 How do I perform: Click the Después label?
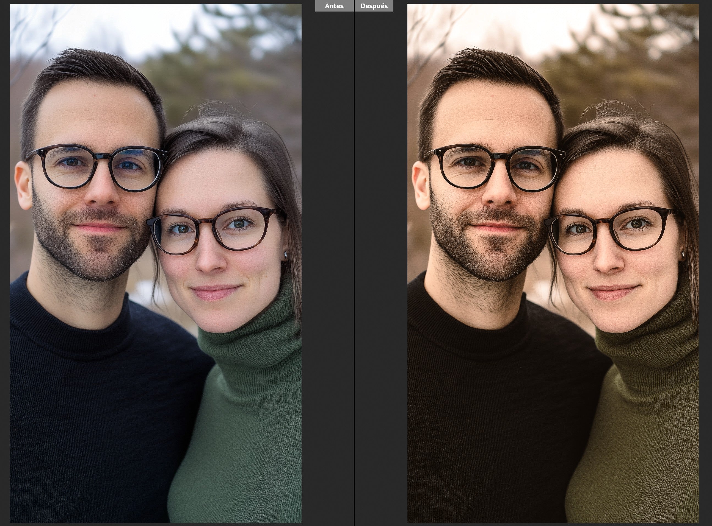[374, 6]
